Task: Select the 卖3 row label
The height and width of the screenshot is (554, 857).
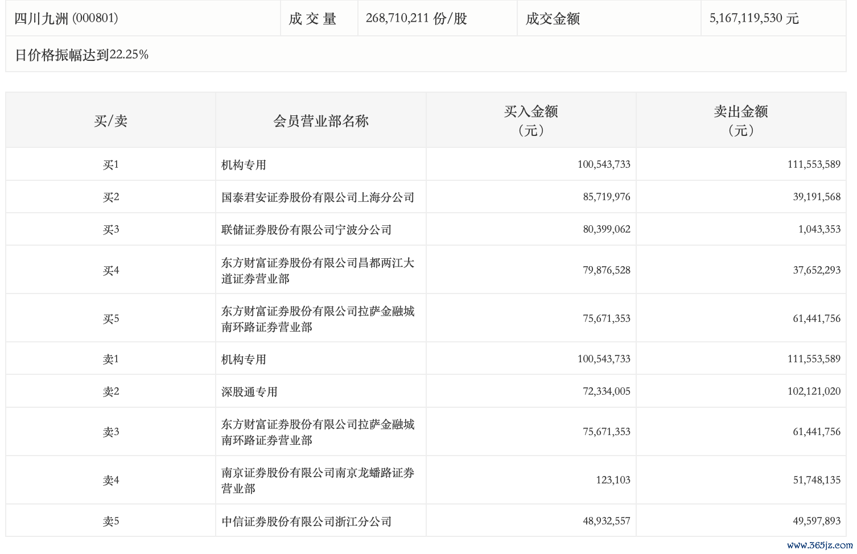Action: (111, 432)
